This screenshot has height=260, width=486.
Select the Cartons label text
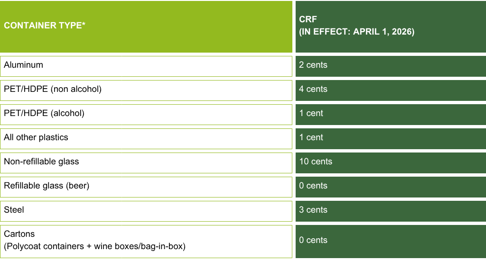[19, 234]
